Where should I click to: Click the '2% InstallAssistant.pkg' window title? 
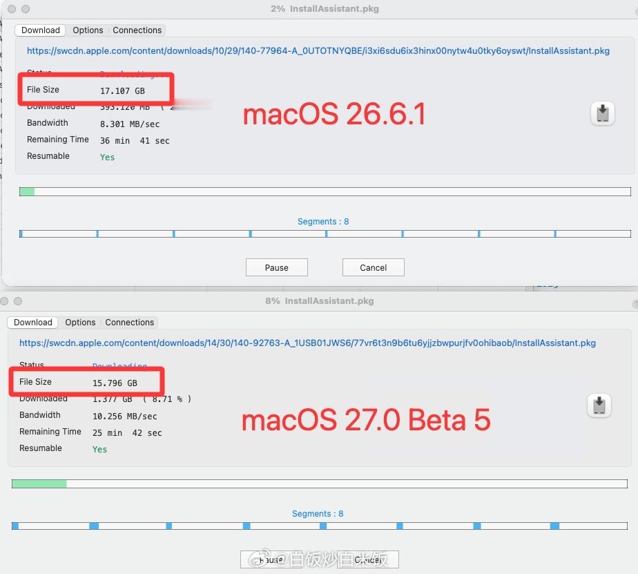(x=325, y=8)
